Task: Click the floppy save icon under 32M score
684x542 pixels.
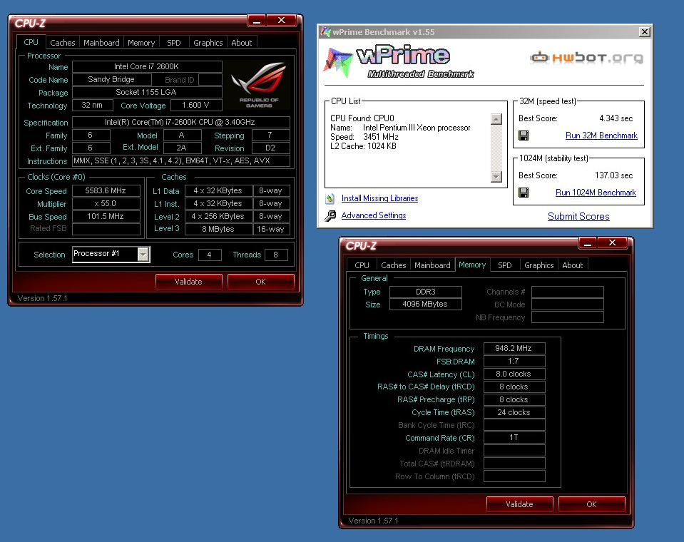Action: 524,135
